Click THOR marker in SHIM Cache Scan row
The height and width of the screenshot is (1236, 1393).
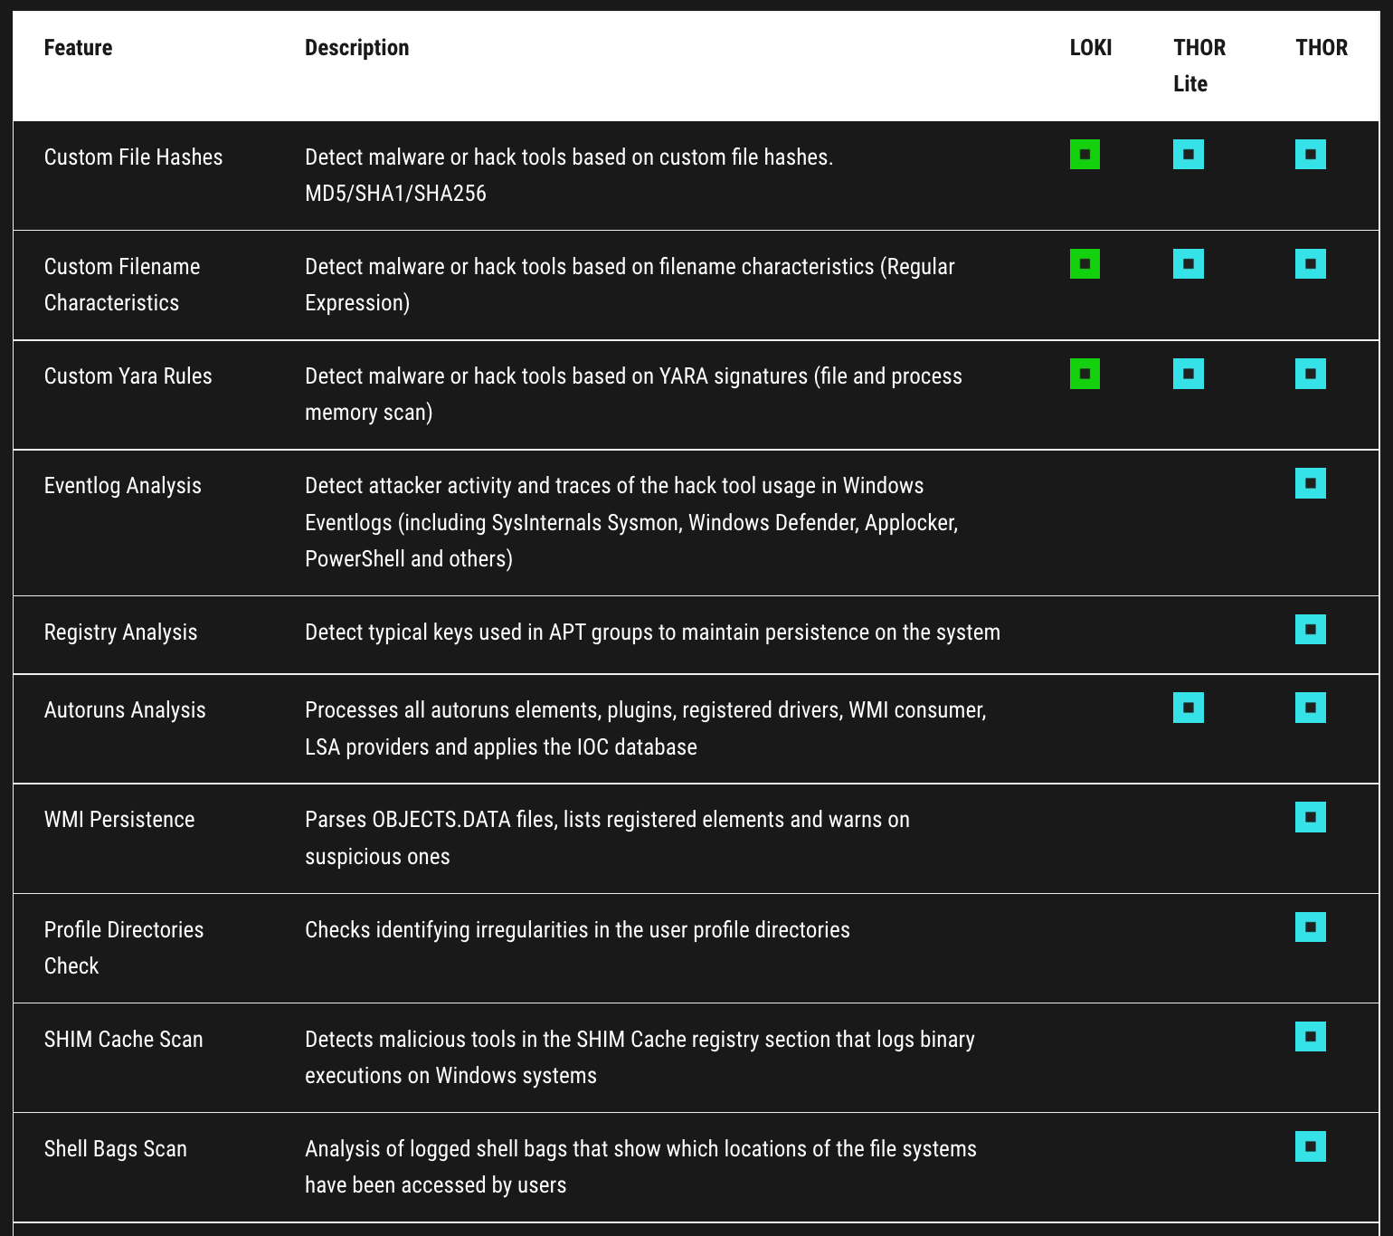click(1310, 1036)
